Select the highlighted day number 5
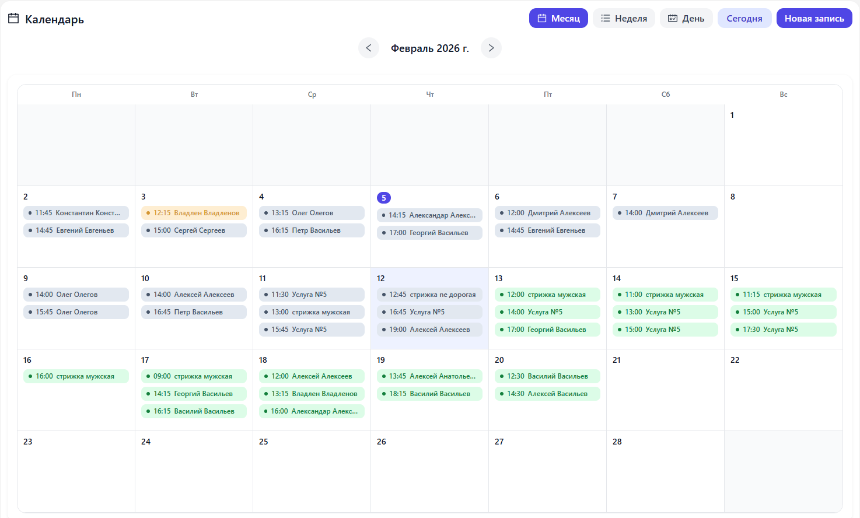Viewport: 860px width, 518px height. pos(384,198)
